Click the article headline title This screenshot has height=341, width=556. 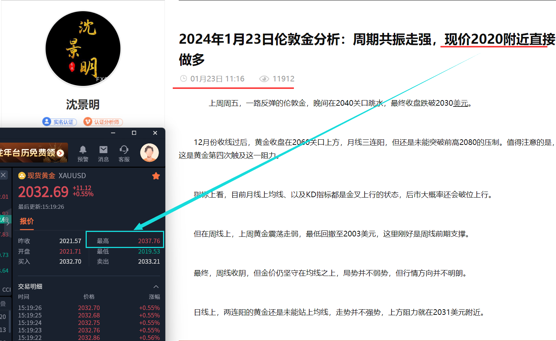(367, 49)
